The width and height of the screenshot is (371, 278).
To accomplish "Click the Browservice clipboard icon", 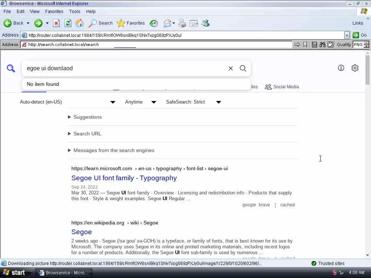I will (x=330, y=45).
